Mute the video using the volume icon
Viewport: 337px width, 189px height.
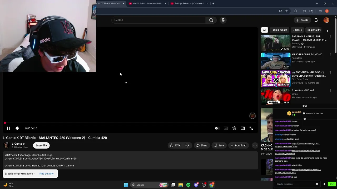pos(17,128)
